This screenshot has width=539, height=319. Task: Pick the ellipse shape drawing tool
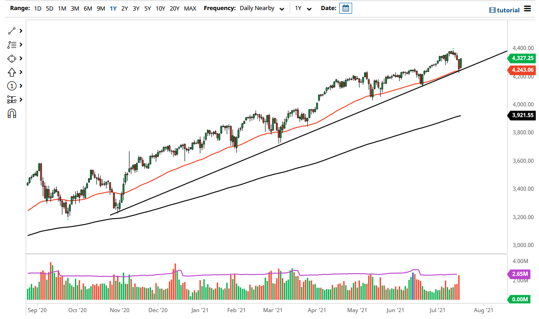click(x=12, y=58)
